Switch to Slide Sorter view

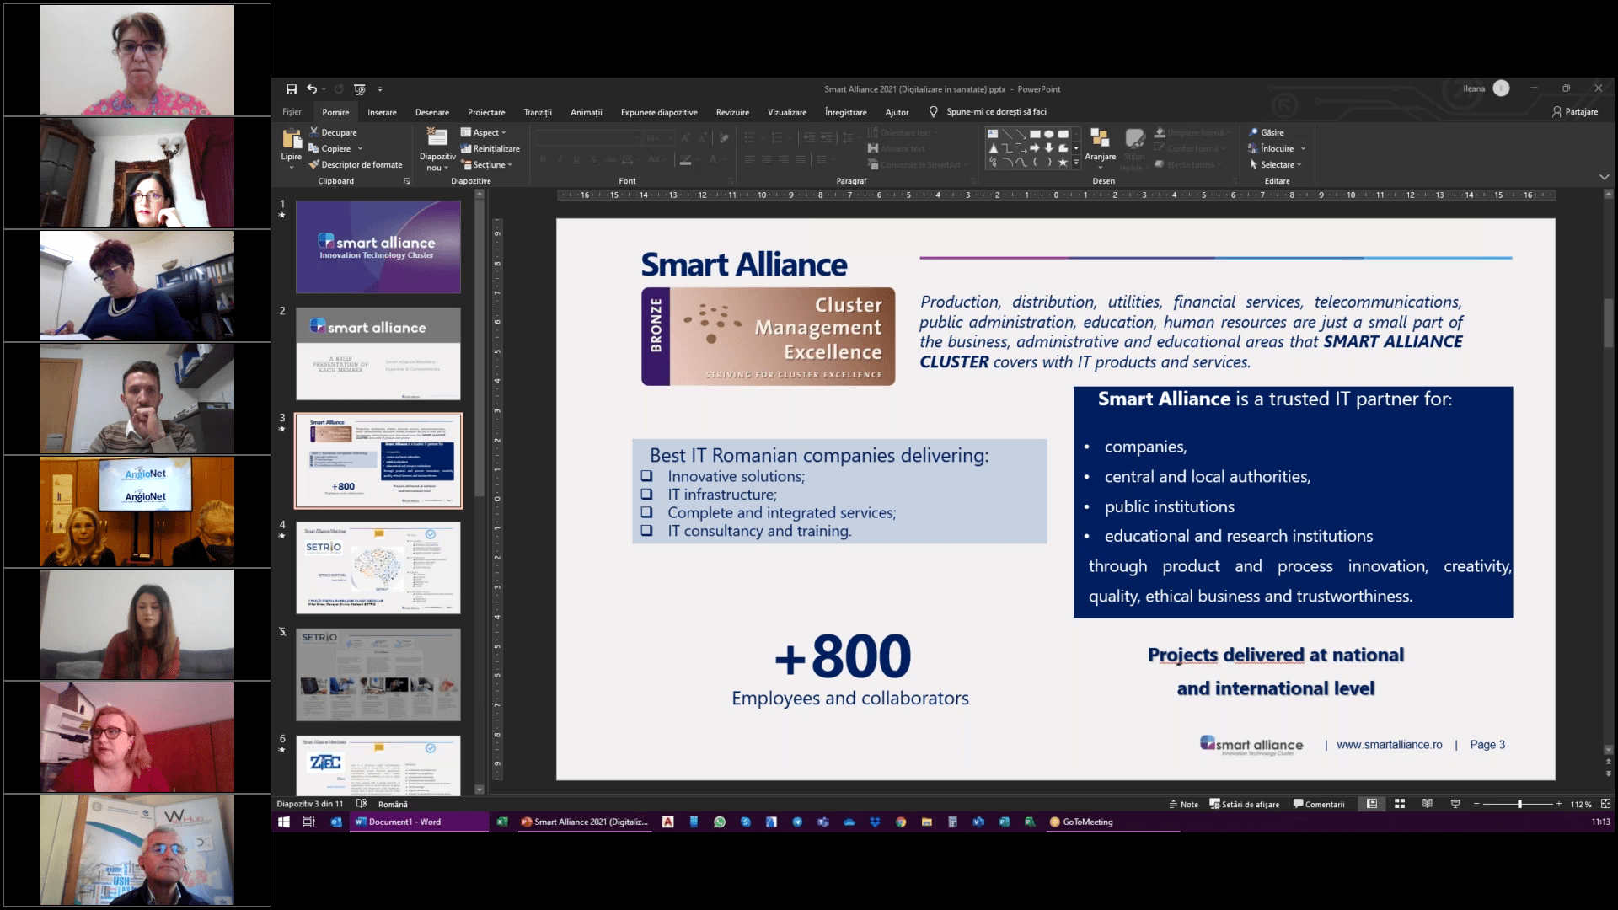[1400, 804]
